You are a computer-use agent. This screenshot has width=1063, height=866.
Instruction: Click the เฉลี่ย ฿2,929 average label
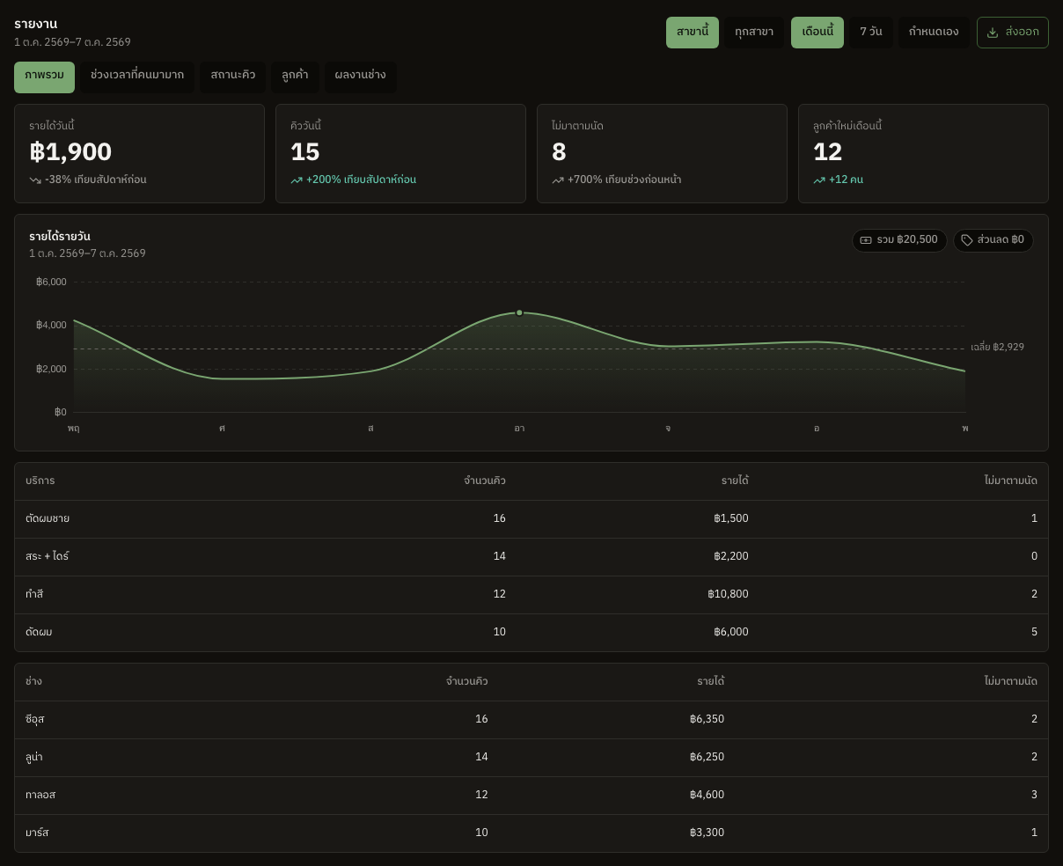pyautogui.click(x=997, y=348)
